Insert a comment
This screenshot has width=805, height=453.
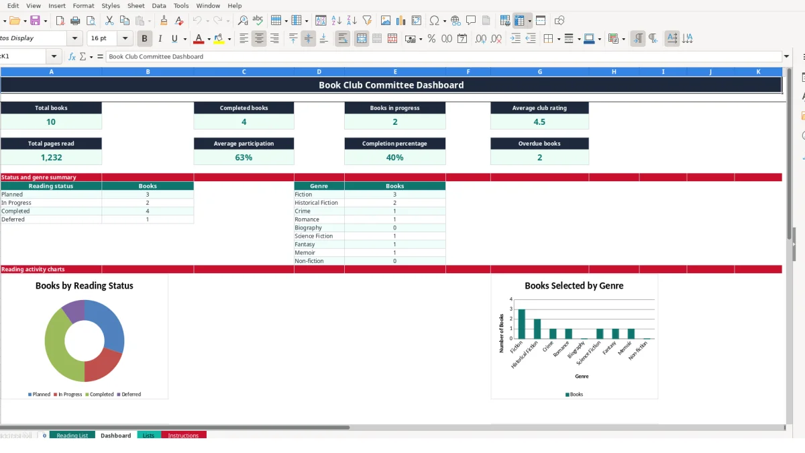coord(472,21)
